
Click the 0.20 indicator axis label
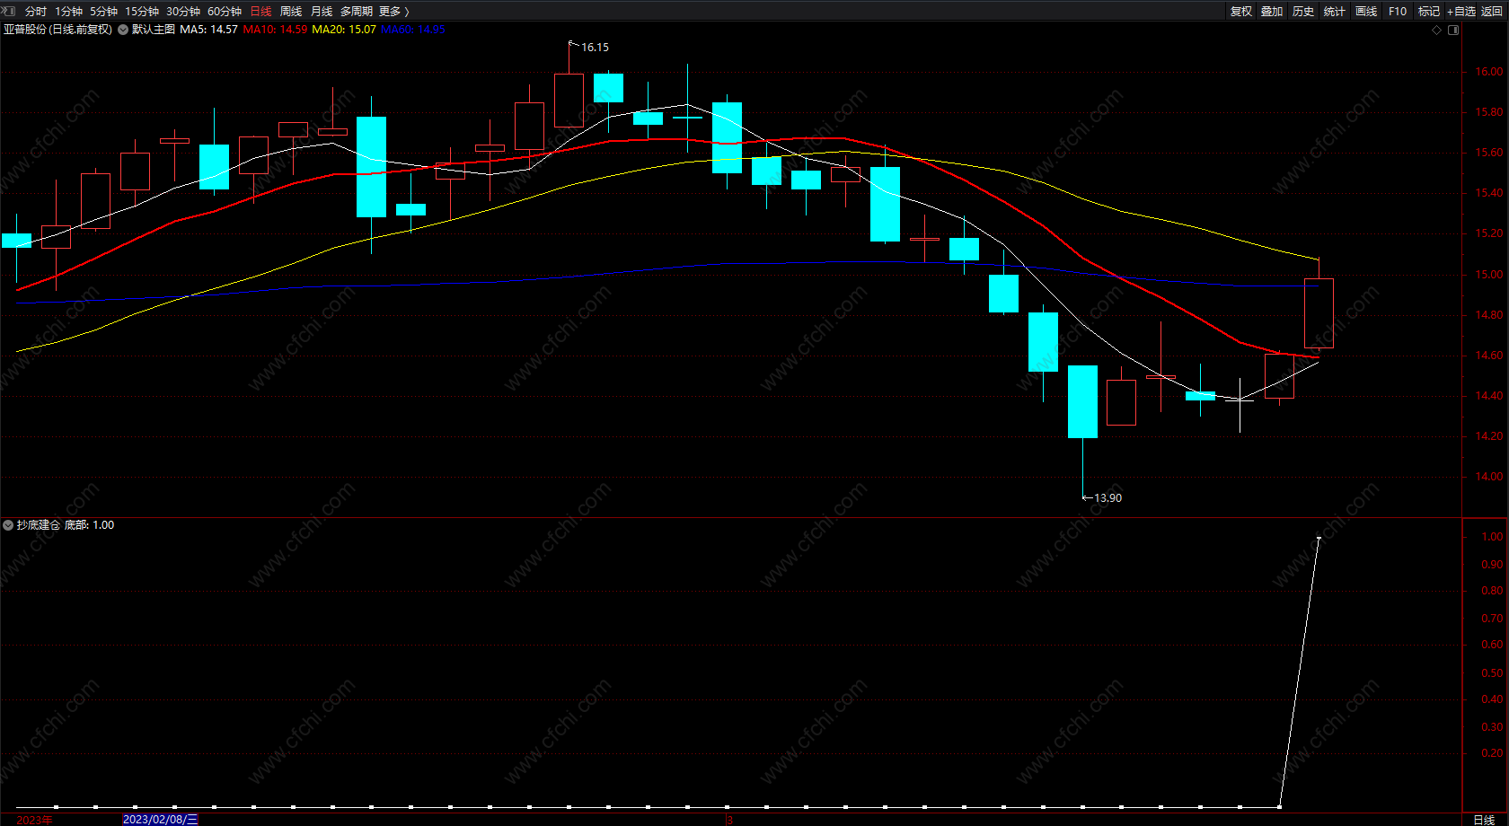pos(1492,753)
